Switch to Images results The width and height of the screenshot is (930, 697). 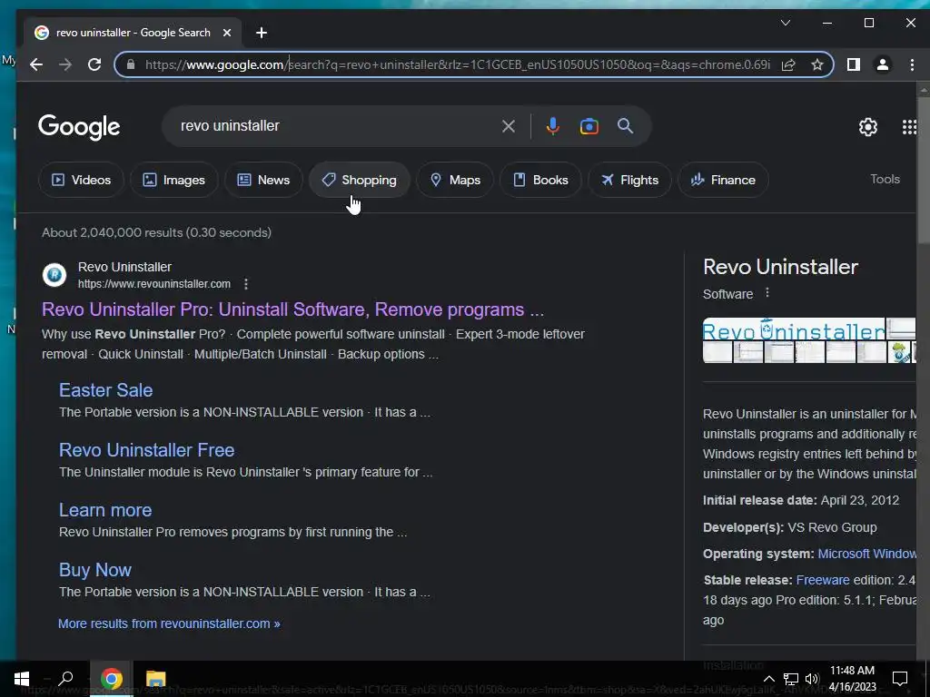(x=173, y=180)
